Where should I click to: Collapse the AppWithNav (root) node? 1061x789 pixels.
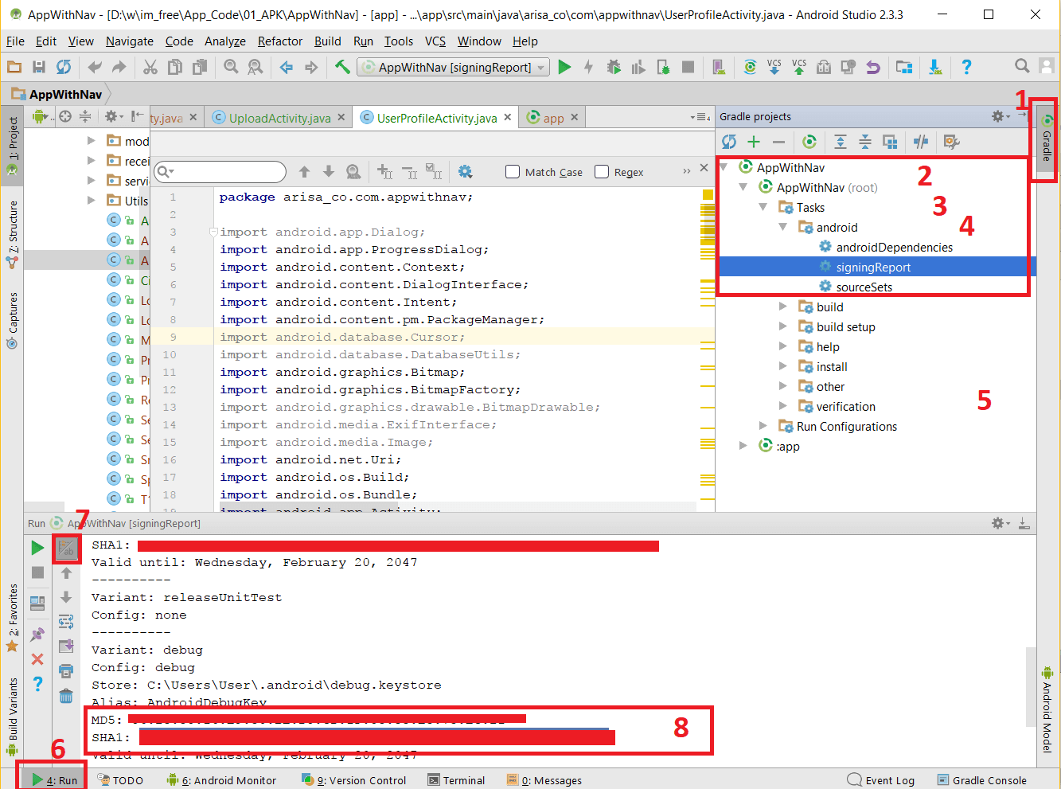click(743, 188)
